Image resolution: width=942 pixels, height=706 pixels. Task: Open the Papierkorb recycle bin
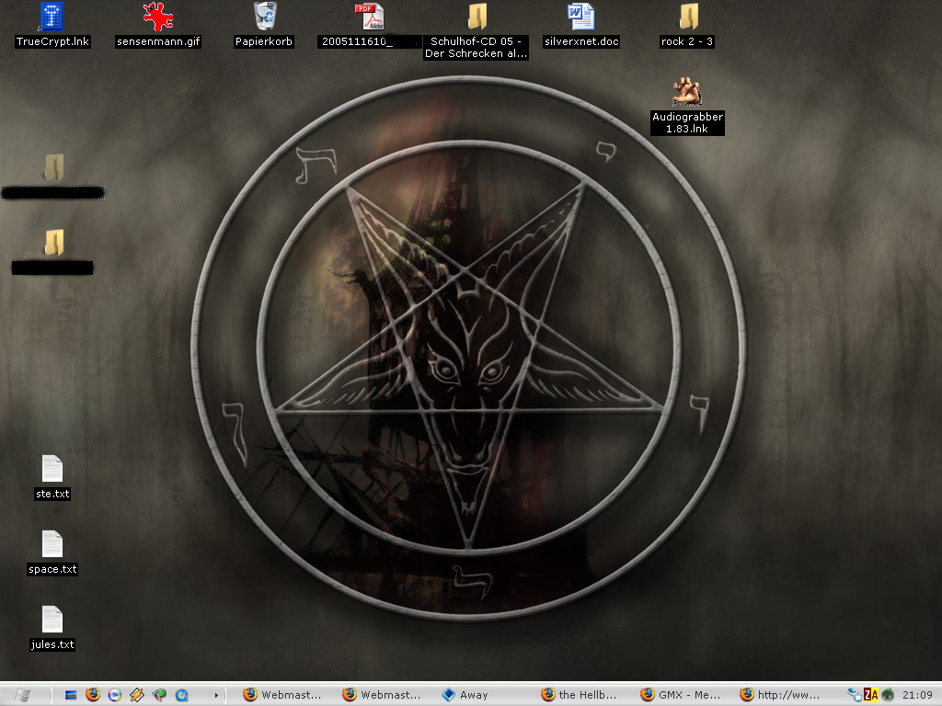click(265, 17)
